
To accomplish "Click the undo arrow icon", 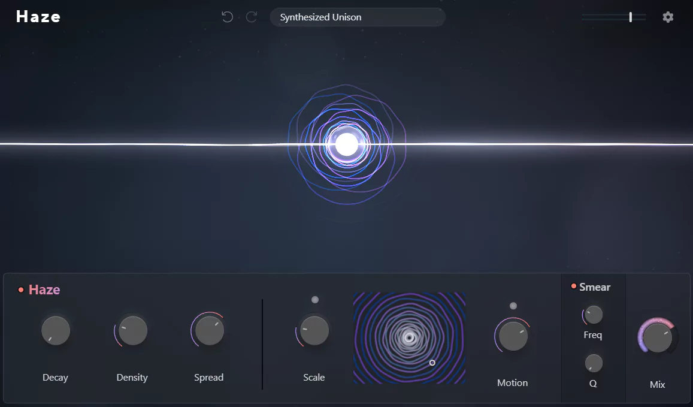I will [x=227, y=17].
